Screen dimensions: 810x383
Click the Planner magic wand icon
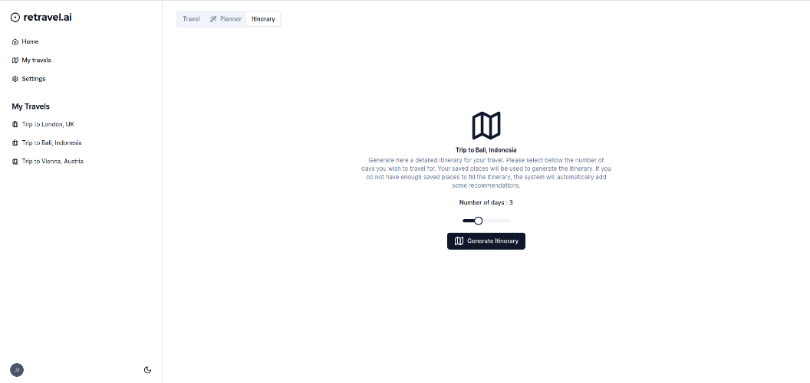(x=213, y=19)
